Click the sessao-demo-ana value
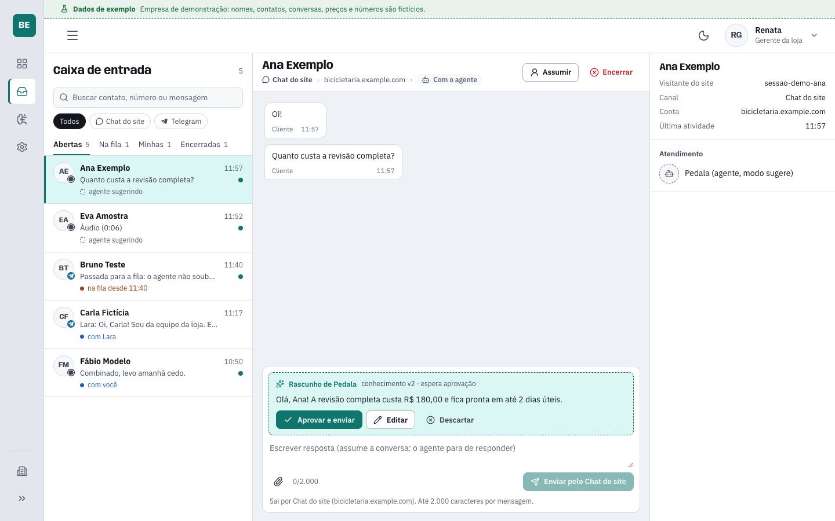835x521 pixels. (795, 83)
